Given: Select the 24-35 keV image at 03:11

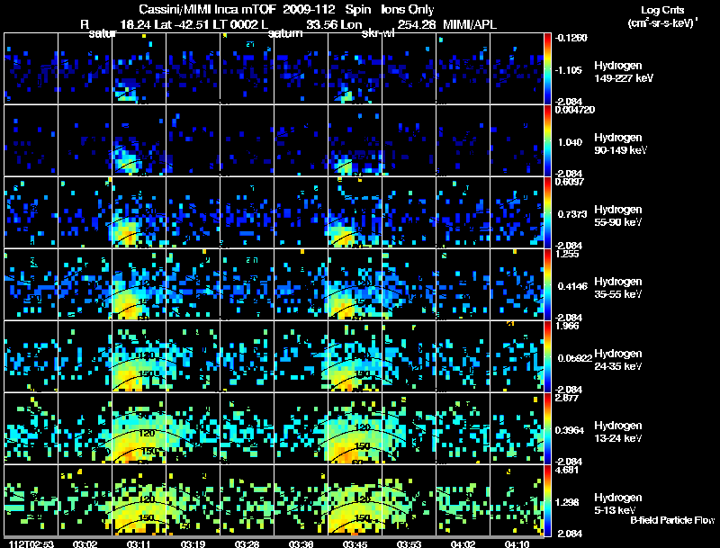Looking at the screenshot, I should tap(139, 356).
